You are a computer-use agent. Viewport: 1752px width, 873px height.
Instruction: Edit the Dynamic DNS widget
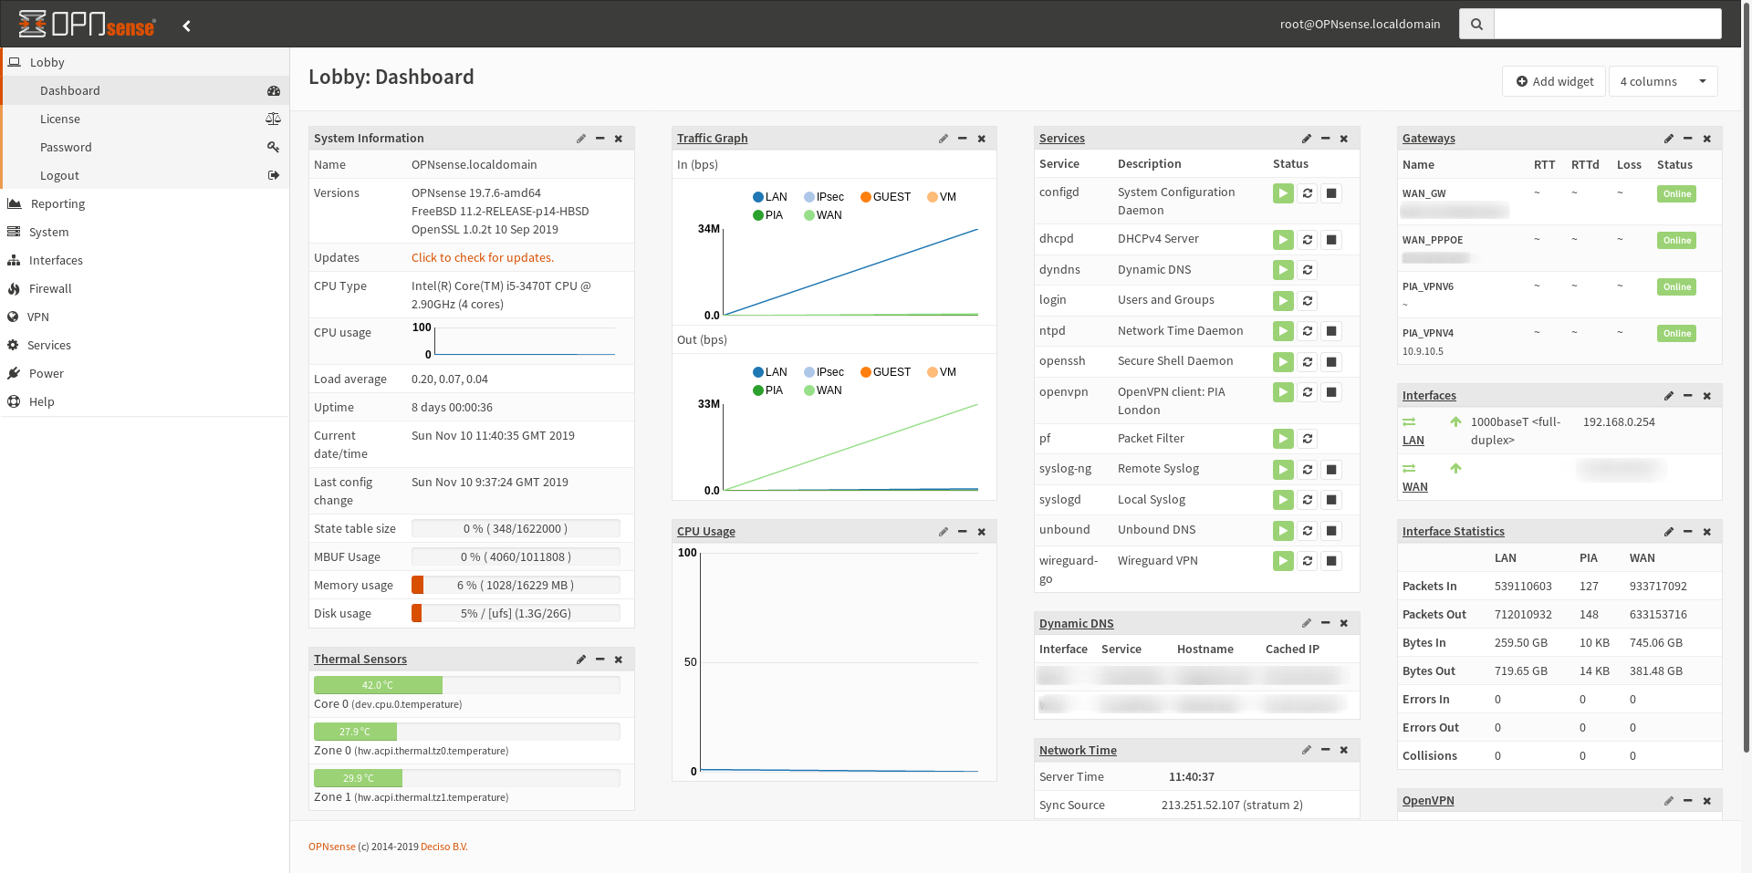tap(1307, 623)
